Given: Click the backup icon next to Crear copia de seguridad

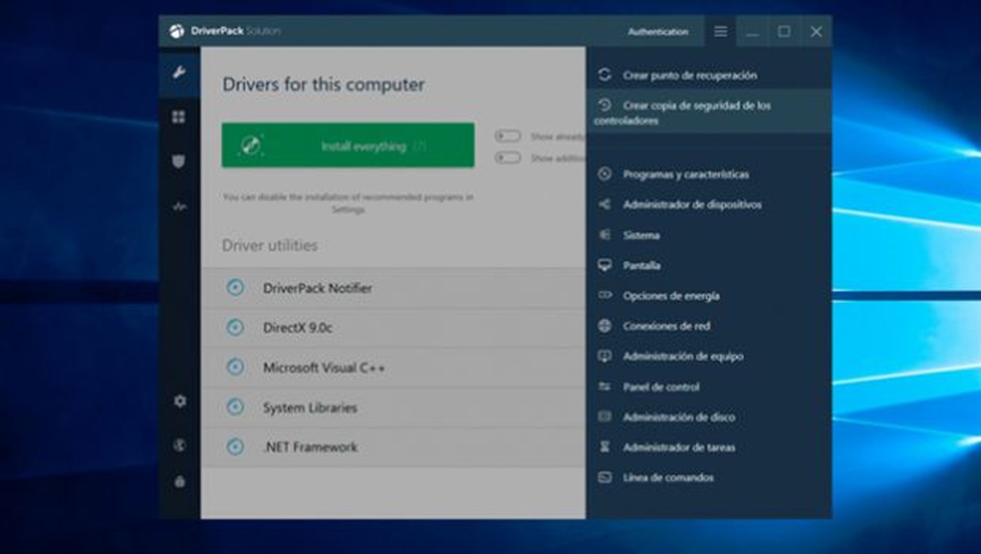Looking at the screenshot, I should click(x=604, y=105).
